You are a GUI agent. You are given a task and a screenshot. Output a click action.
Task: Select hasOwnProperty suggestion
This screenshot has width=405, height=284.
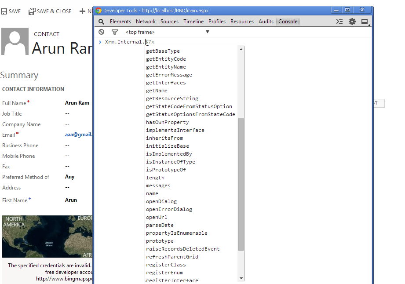(168, 122)
